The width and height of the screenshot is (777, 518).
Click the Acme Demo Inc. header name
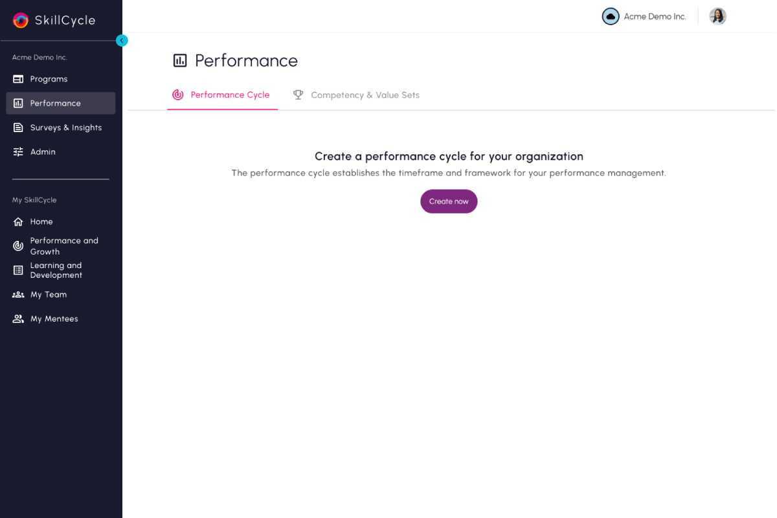point(655,16)
